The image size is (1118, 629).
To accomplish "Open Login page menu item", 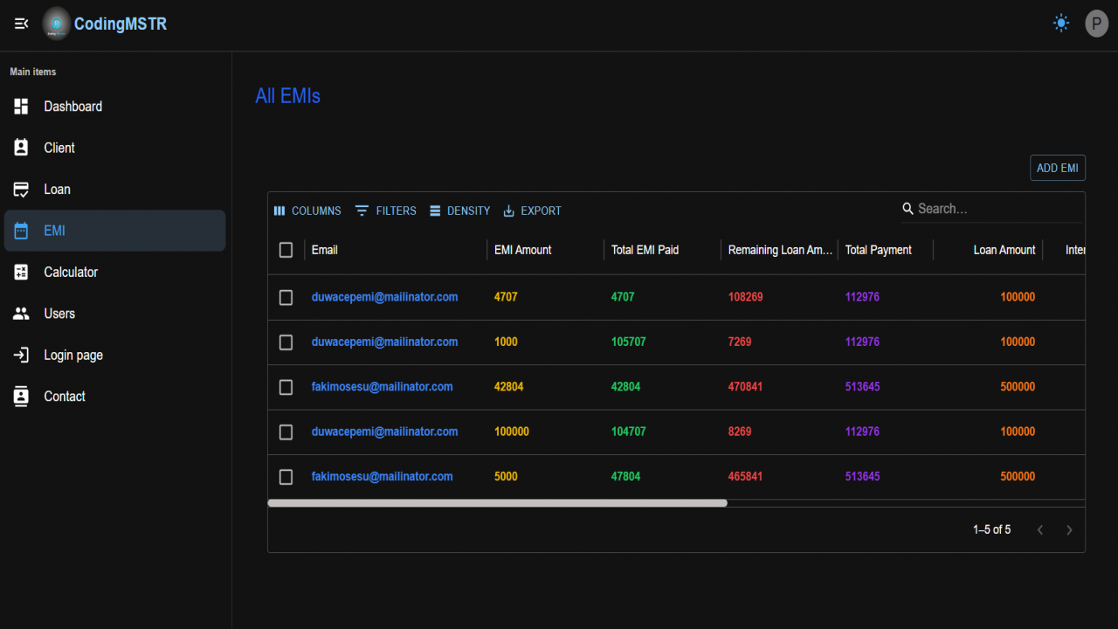I will click(115, 356).
